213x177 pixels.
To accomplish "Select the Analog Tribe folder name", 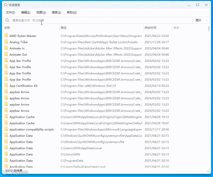I will click(x=19, y=42).
